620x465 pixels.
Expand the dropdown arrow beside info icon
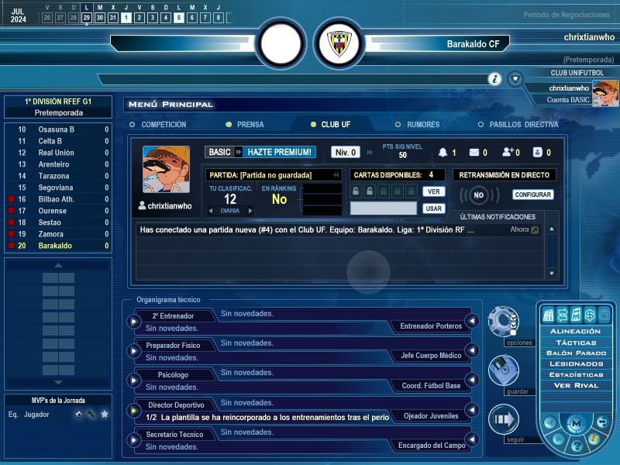[x=515, y=79]
